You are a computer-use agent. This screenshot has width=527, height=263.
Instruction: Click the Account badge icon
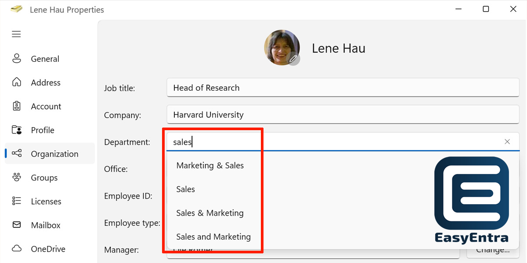17,106
